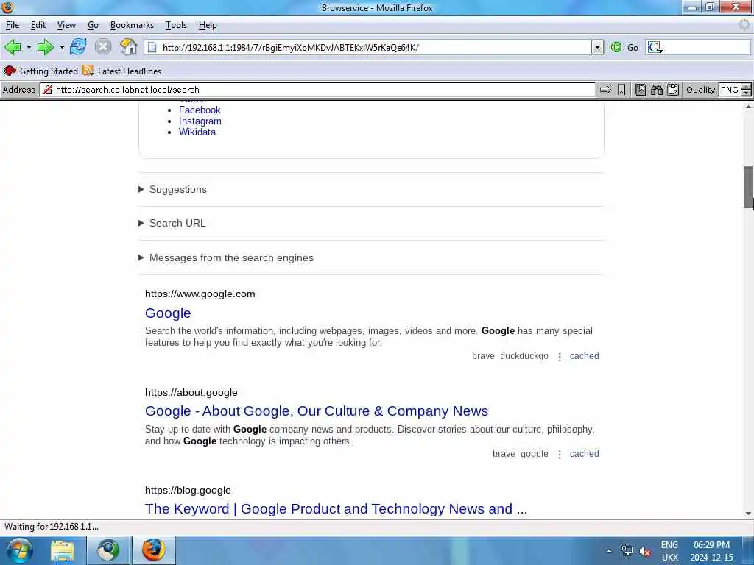This screenshot has width=754, height=565.
Task: Click the scrollbar down arrow
Action: click(x=749, y=514)
